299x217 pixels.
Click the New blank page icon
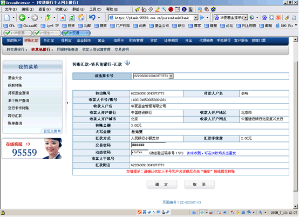click(7, 18)
